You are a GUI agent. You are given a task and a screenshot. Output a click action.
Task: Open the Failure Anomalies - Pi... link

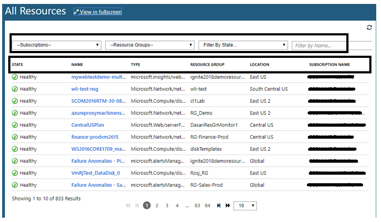tap(98, 161)
